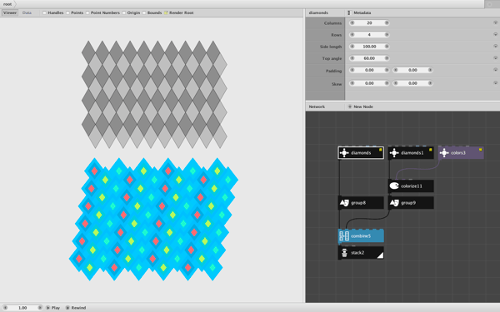The image size is (500, 312).
Task: Decrease Side length with left arrow
Action: (352, 47)
